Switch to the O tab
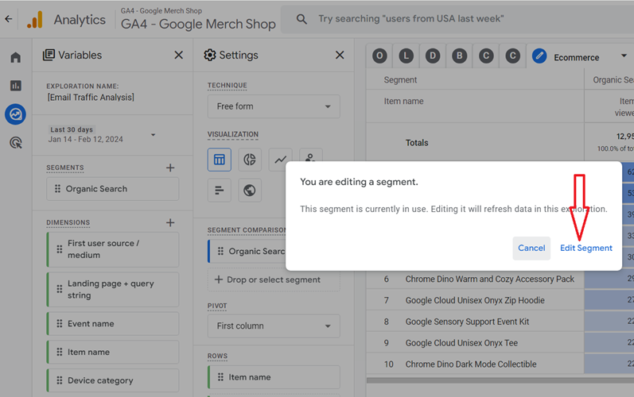This screenshot has width=634, height=397. 379,56
